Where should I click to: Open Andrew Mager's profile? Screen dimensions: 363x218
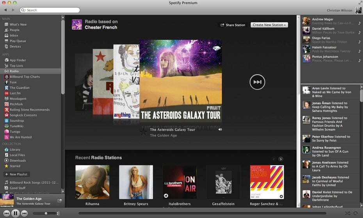pos(322,19)
